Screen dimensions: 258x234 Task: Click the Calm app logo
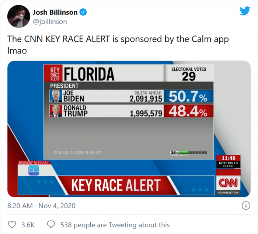pos(34,170)
